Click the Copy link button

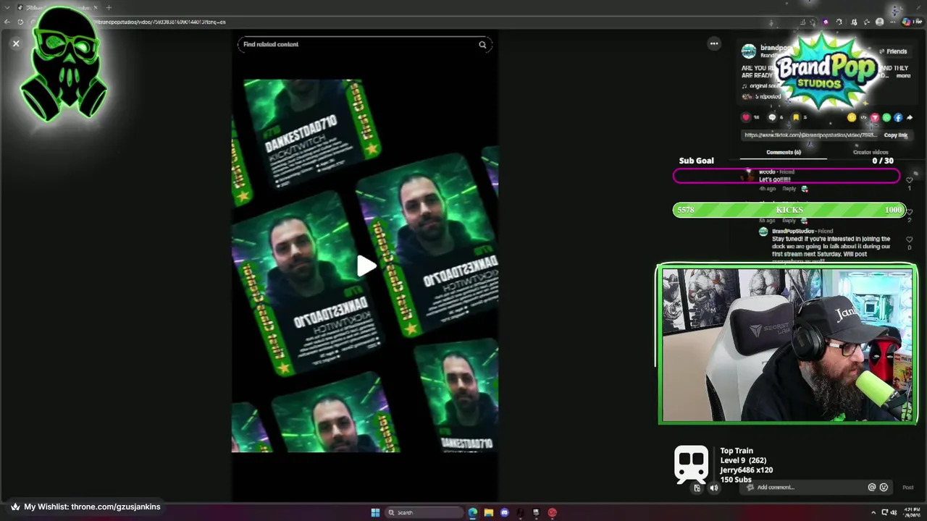895,135
